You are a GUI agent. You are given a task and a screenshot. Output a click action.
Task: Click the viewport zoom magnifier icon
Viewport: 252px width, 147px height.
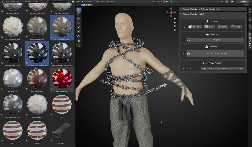pyautogui.click(x=175, y=19)
